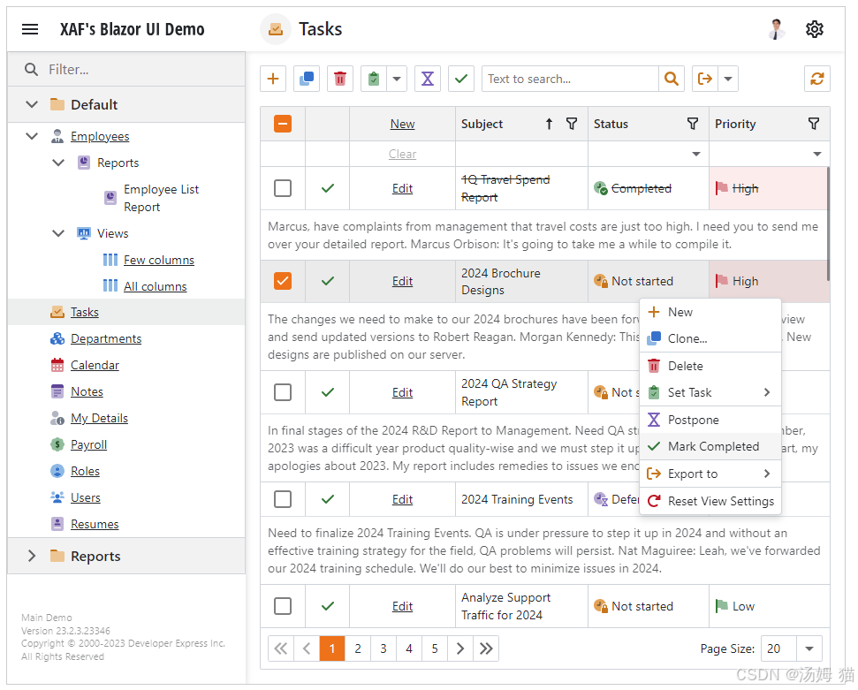This screenshot has height=690, width=858.
Task: Go to page 3
Action: (x=383, y=648)
